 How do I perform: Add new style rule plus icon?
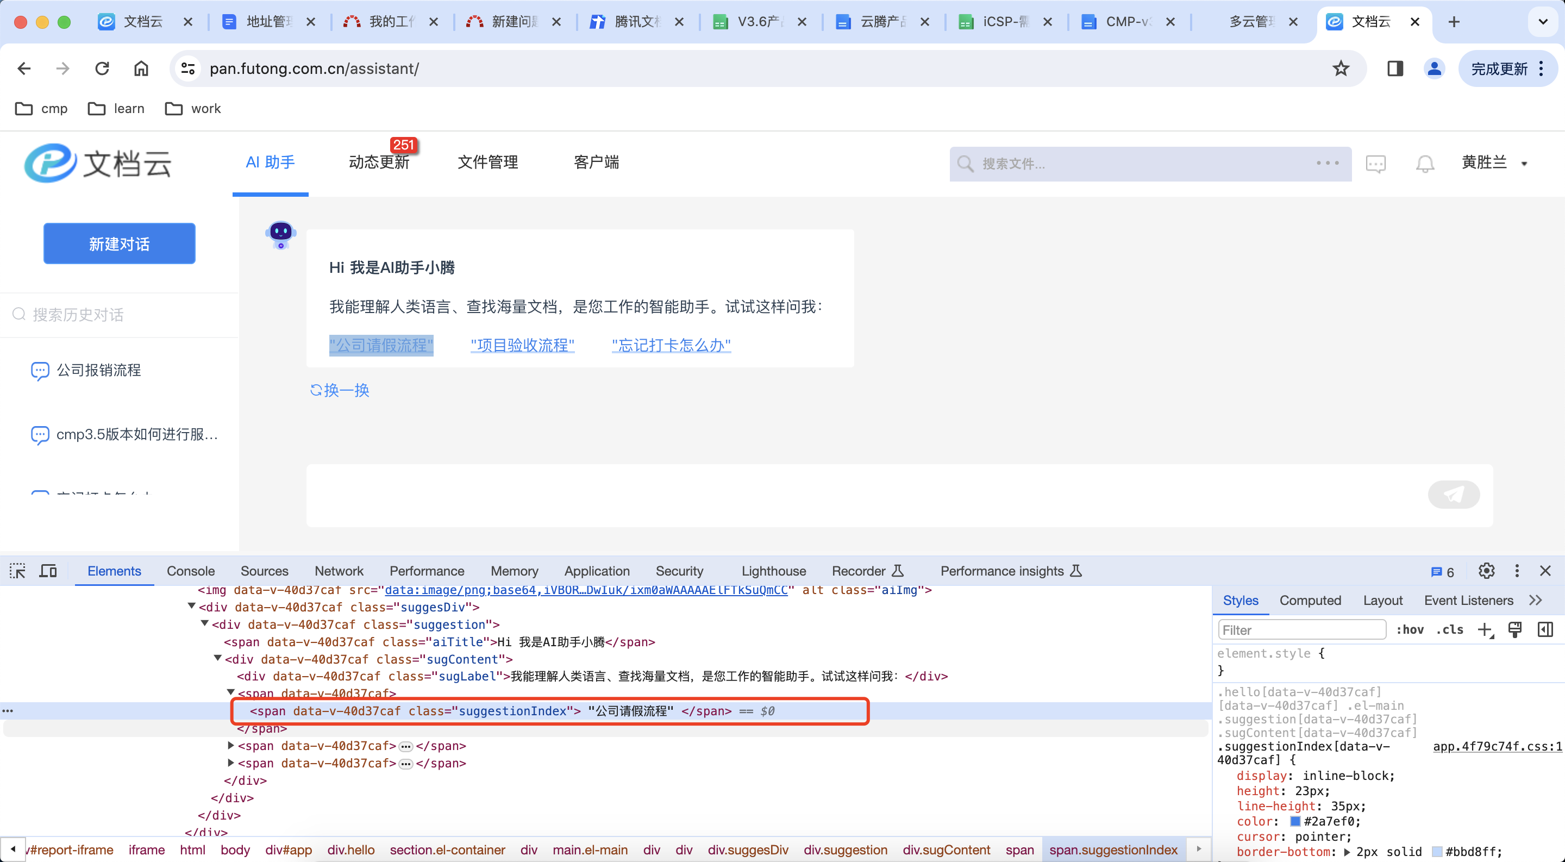[x=1485, y=630]
